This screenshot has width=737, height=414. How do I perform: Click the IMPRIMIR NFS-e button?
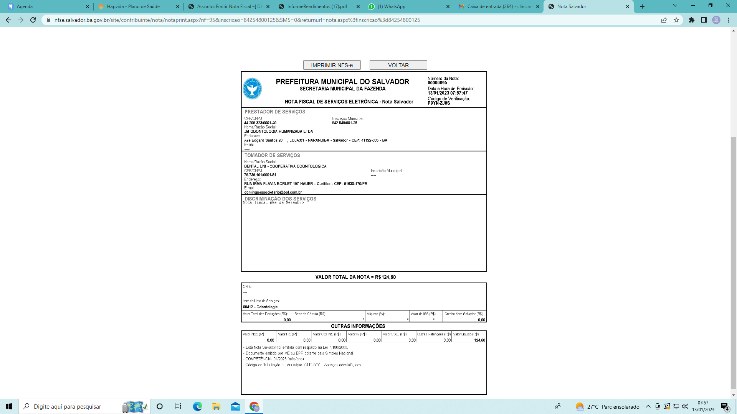(x=332, y=65)
